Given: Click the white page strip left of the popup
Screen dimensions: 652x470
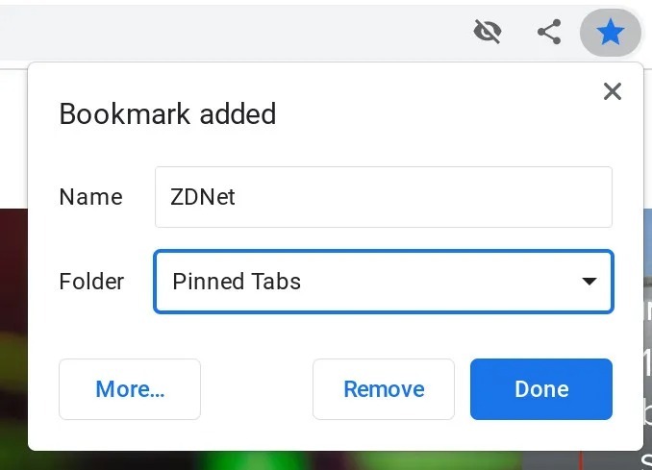Looking at the screenshot, I should click(x=13, y=135).
